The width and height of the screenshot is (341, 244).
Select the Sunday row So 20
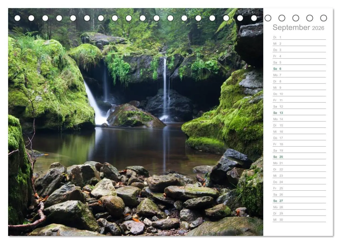(x=299, y=157)
